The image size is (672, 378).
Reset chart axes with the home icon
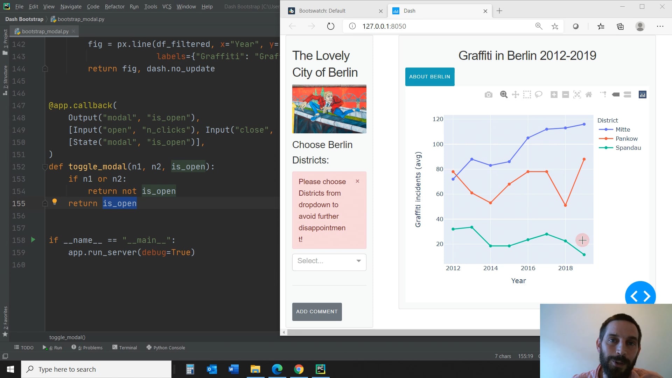[589, 94]
